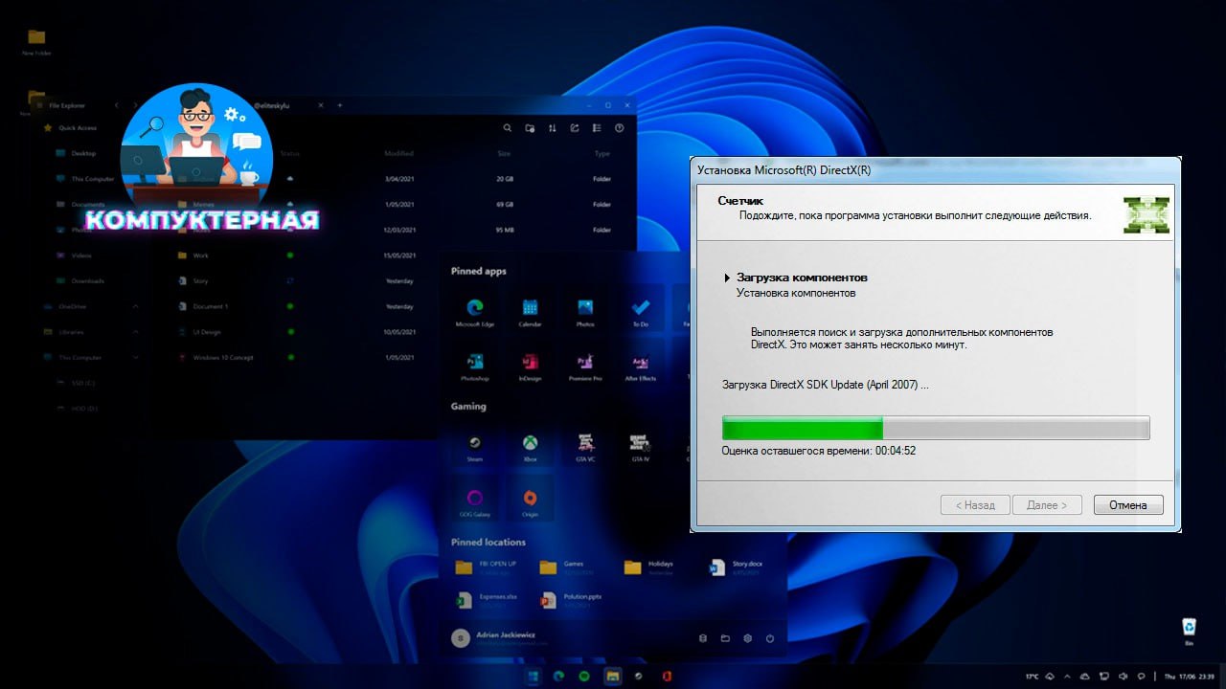
Task: Click the power icon in Start menu
Action: (769, 638)
